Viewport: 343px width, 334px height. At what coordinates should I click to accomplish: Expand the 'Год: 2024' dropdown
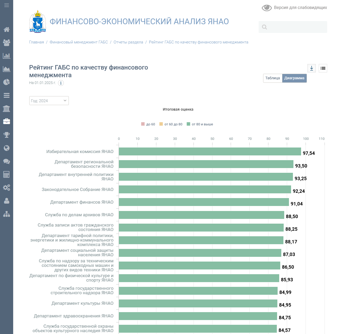pyautogui.click(x=49, y=101)
